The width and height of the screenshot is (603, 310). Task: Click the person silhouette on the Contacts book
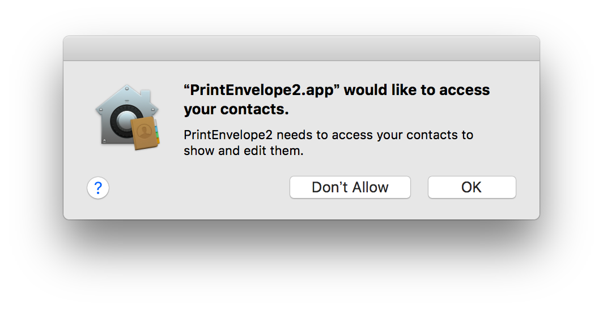[144, 132]
